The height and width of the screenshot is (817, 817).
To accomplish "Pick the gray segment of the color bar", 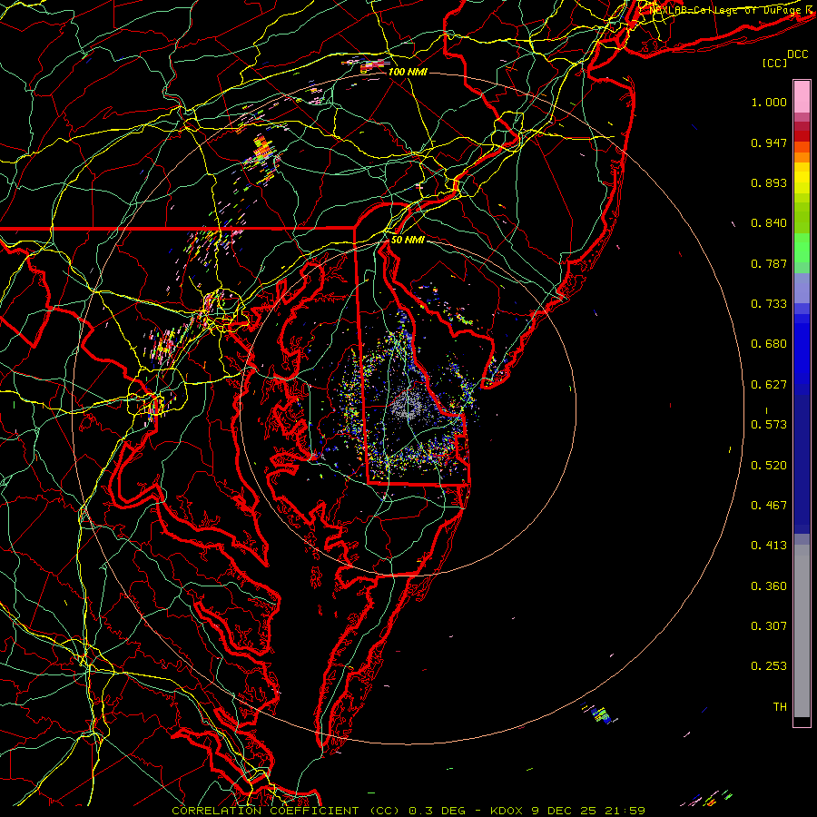I will click(802, 631).
